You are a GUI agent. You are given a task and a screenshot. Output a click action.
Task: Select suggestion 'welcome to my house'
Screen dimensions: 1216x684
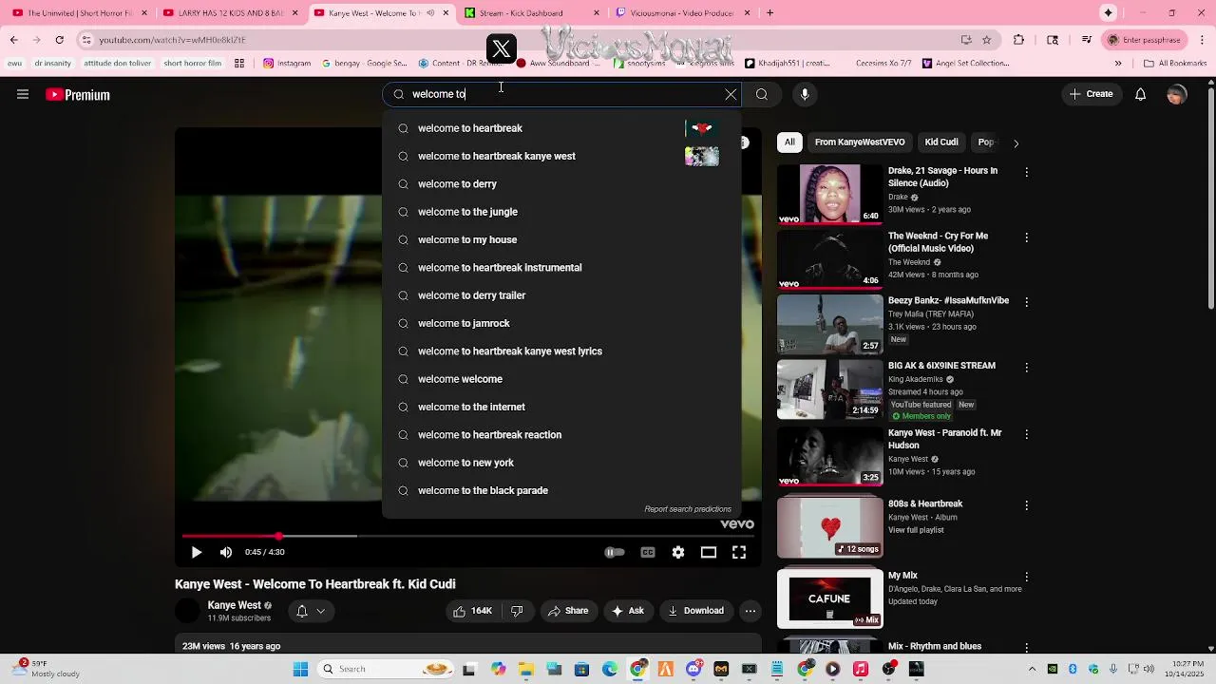tap(561, 239)
